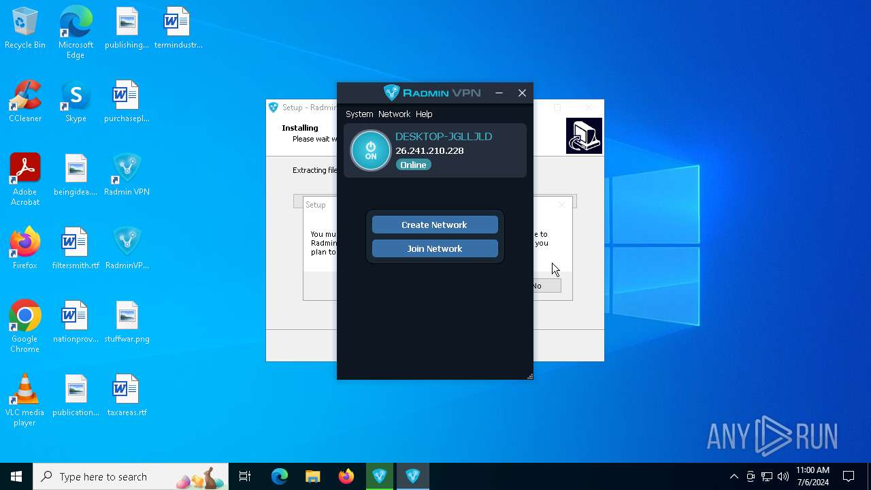Open Task View from the taskbar
The height and width of the screenshot is (490, 871).
tap(245, 476)
